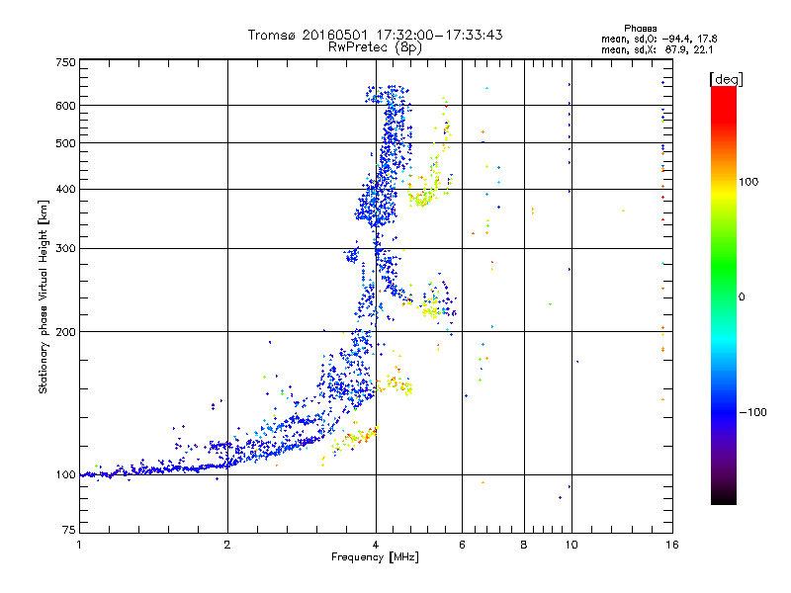Click the '[deg]' colorbar unit label
Screen dimensions: 791x593
[726, 79]
